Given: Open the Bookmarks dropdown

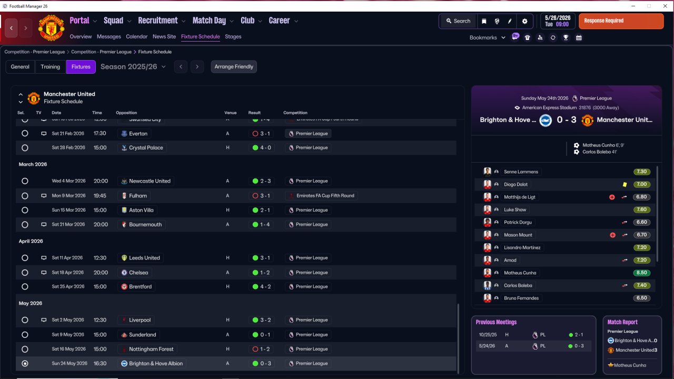Looking at the screenshot, I should 488,37.
